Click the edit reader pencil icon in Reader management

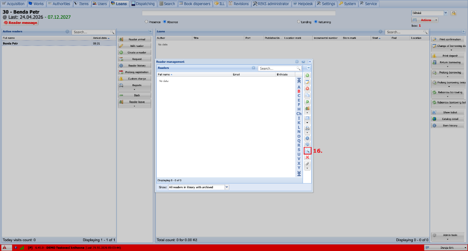pyautogui.click(x=307, y=82)
